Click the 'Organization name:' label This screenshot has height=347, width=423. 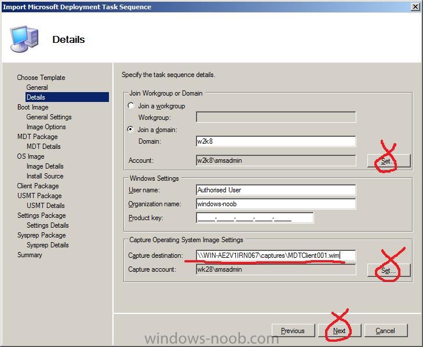coord(155,204)
